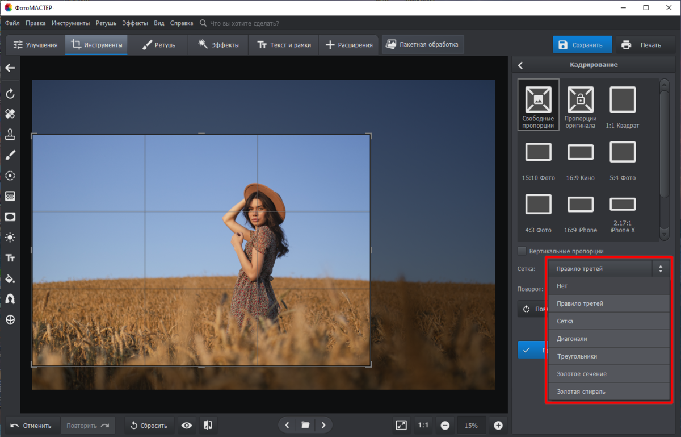Open the Правка menu
This screenshot has width=681, height=437.
36,23
